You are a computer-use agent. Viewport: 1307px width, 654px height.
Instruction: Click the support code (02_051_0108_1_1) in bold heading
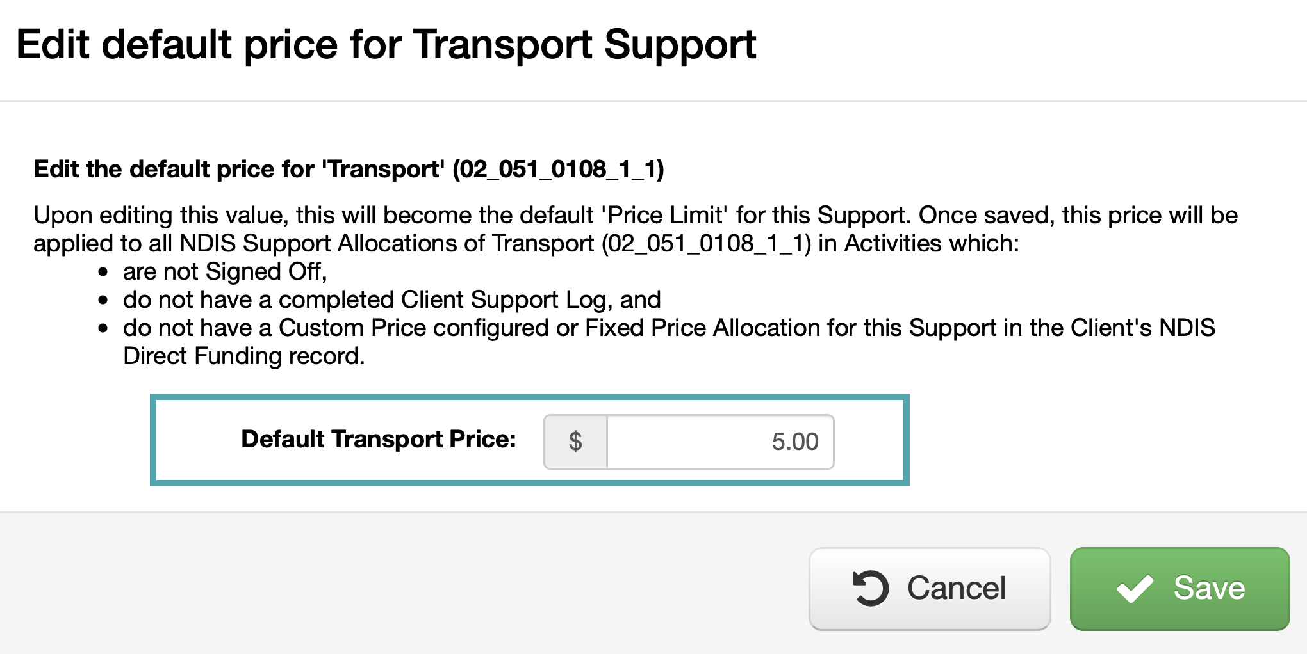point(557,169)
